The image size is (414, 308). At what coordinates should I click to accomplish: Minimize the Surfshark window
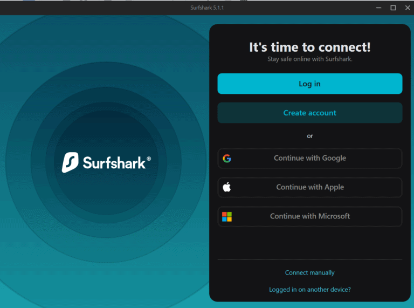pyautogui.click(x=378, y=8)
